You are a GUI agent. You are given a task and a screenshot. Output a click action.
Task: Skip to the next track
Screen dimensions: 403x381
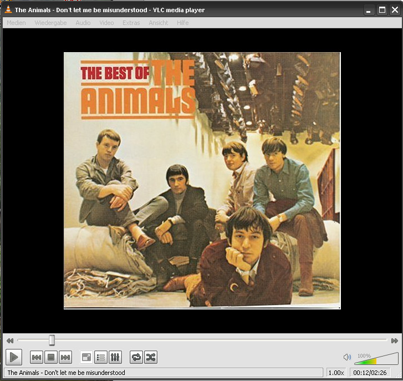point(65,357)
